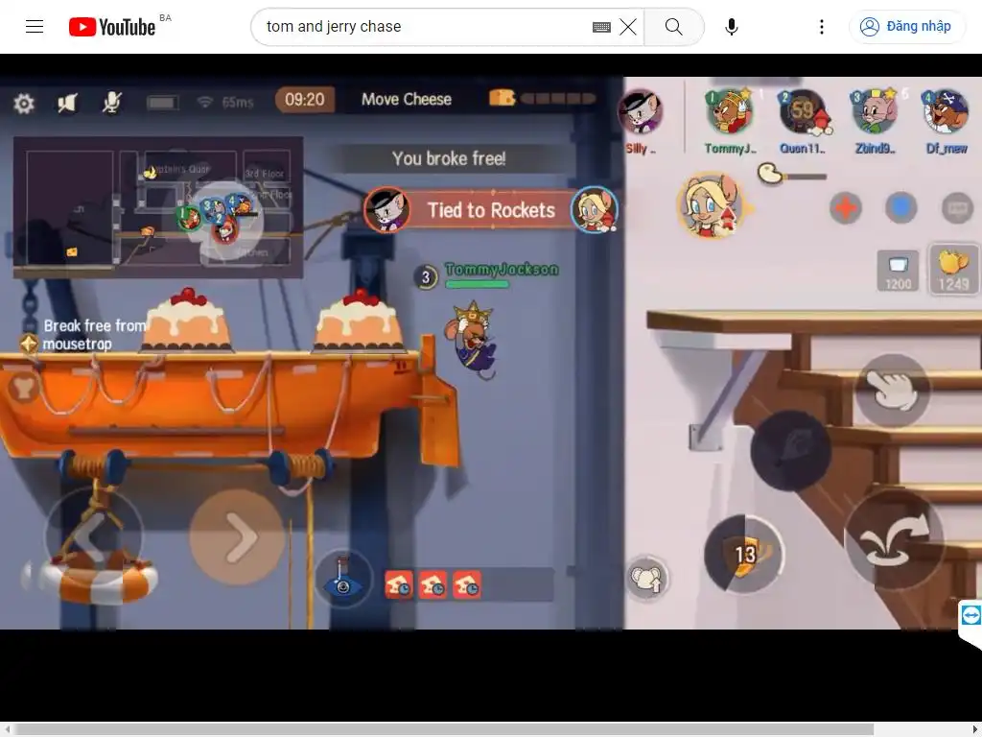Select Zbind9.. player avatar
The image size is (982, 737).
tap(875, 113)
